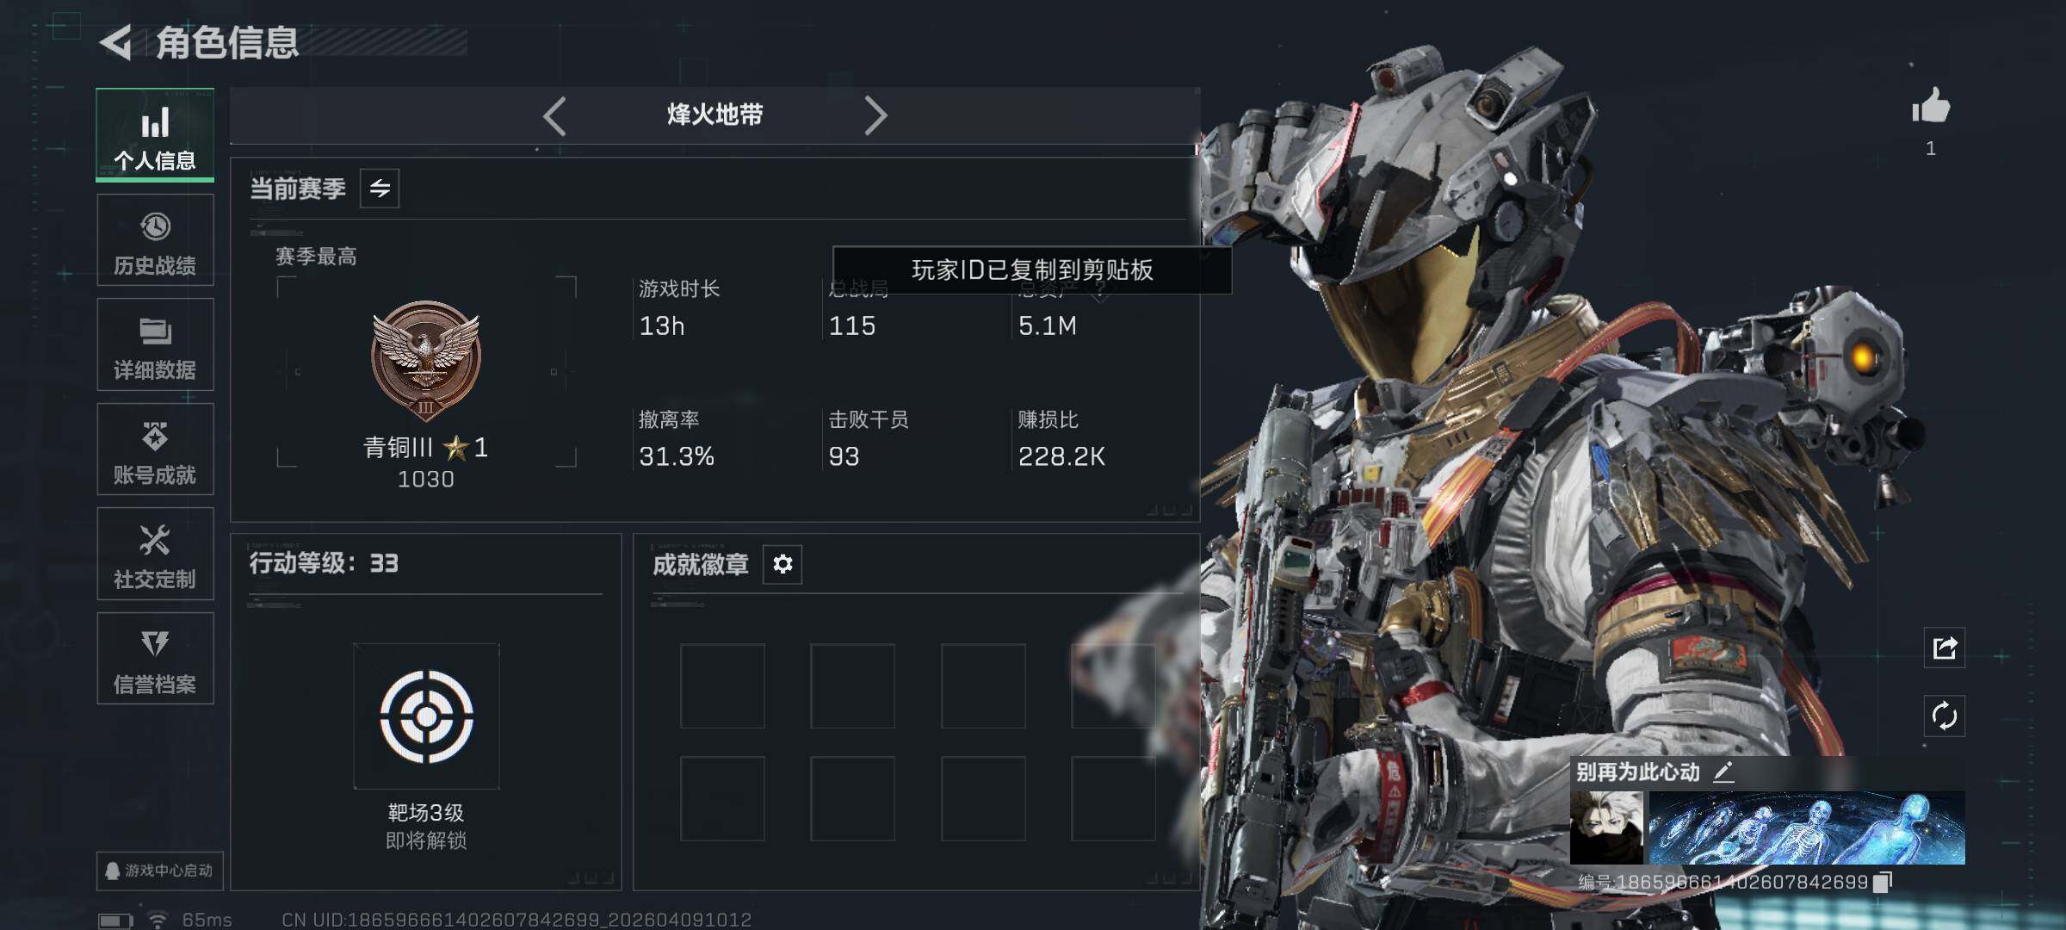Click the player avatar thumbnail
The height and width of the screenshot is (930, 2066).
1606,828
